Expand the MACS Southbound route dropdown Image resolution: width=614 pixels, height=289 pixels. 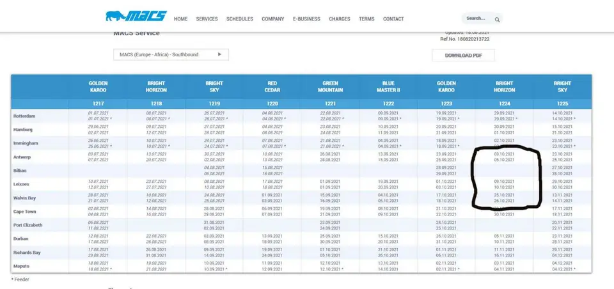coord(171,54)
